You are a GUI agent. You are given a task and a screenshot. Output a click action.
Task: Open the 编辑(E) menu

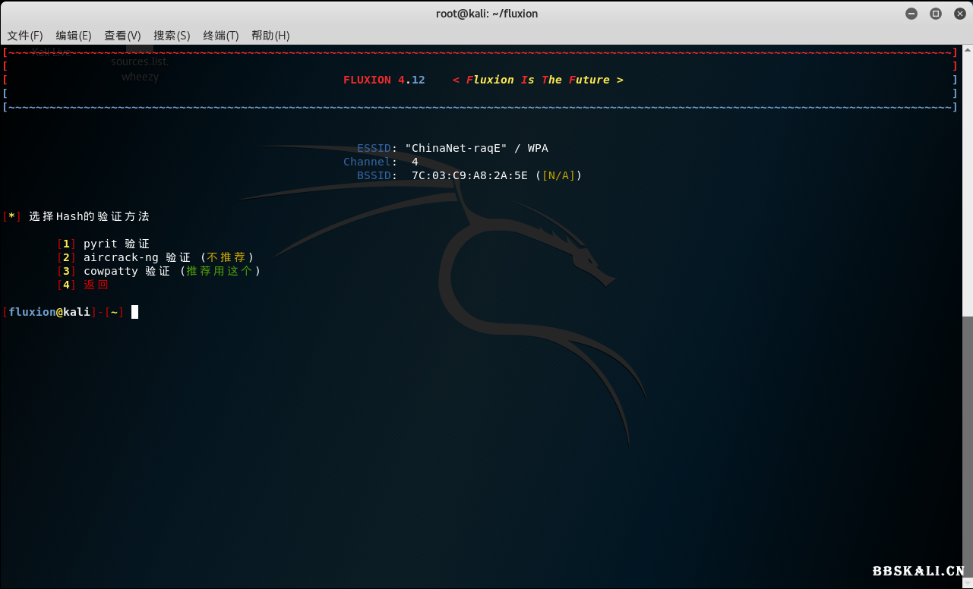tap(74, 36)
